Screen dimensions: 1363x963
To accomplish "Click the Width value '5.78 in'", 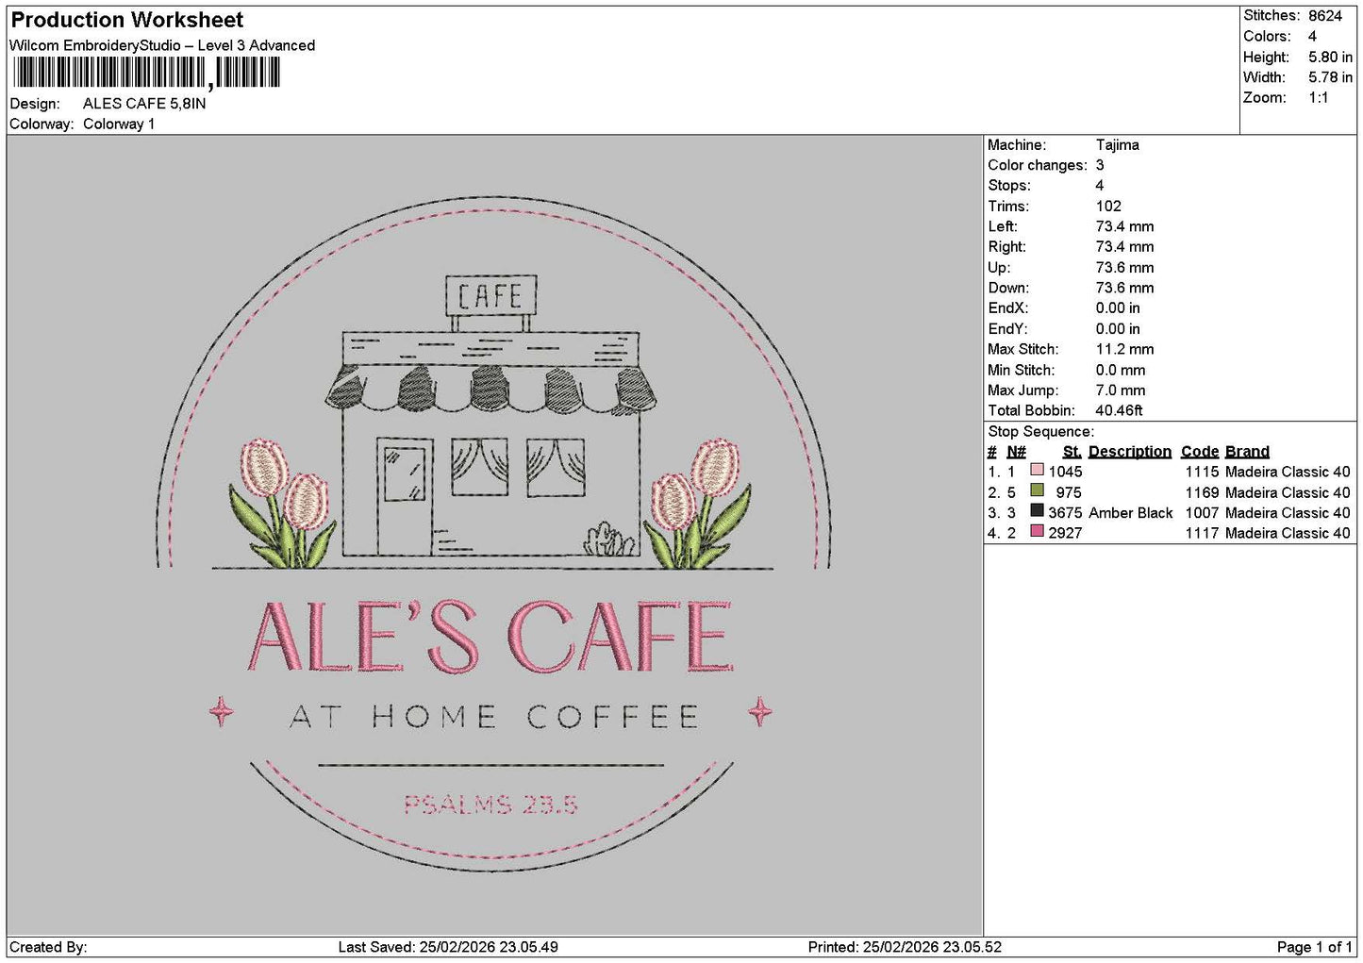I will click(1330, 77).
